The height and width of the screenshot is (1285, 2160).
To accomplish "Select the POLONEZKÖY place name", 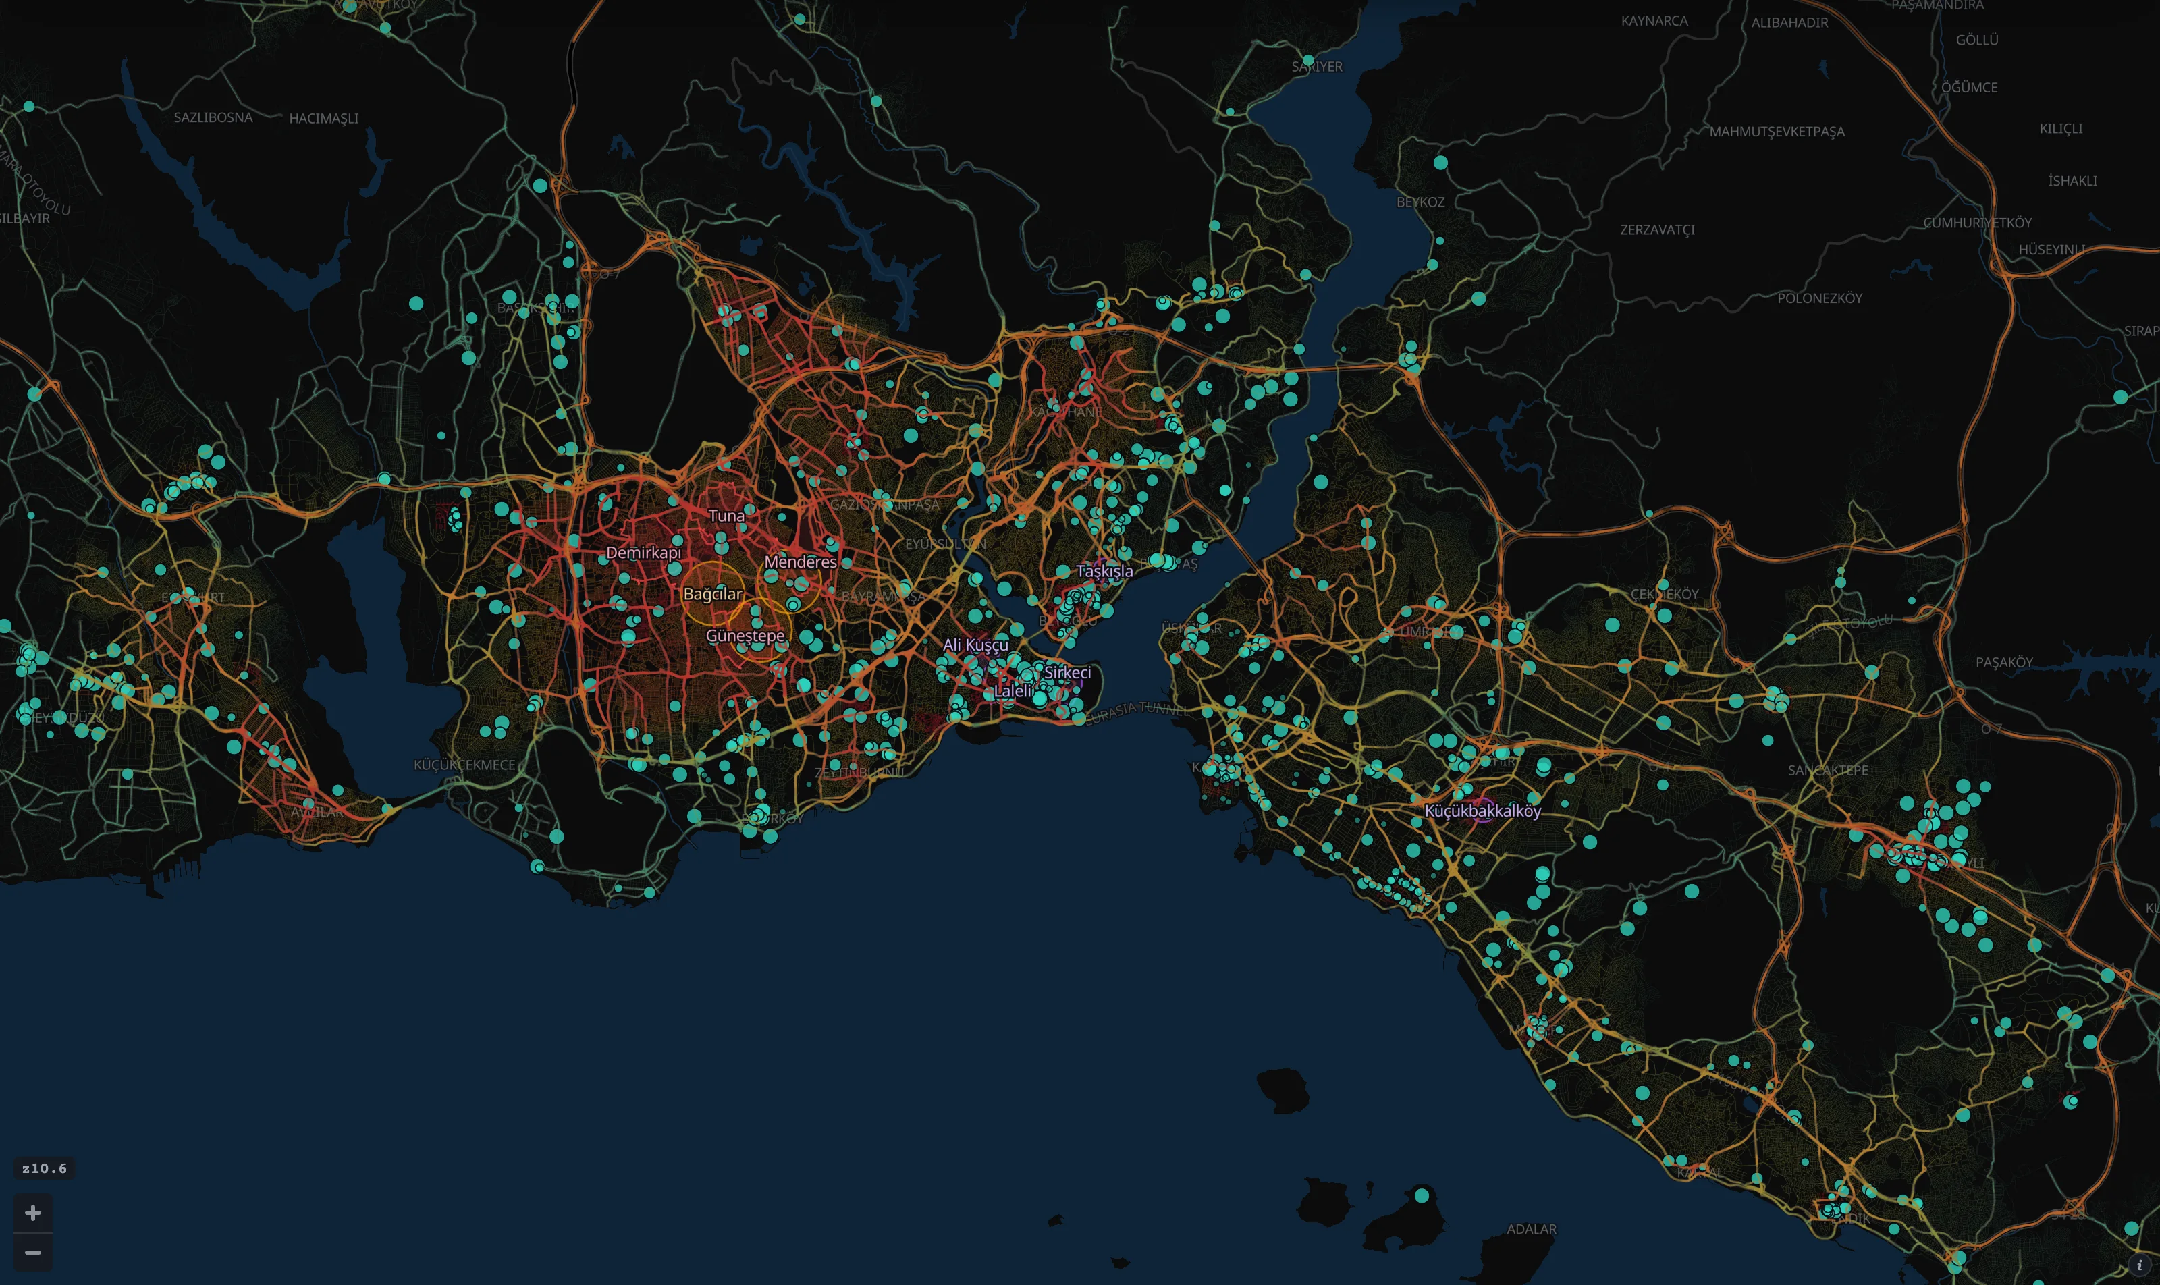I will click(x=1820, y=298).
